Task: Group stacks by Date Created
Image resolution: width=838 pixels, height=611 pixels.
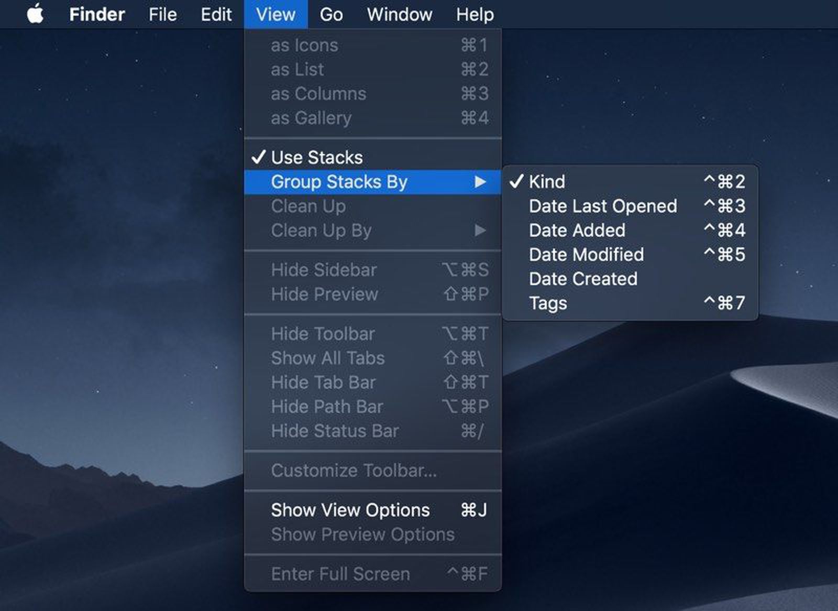Action: click(x=582, y=278)
